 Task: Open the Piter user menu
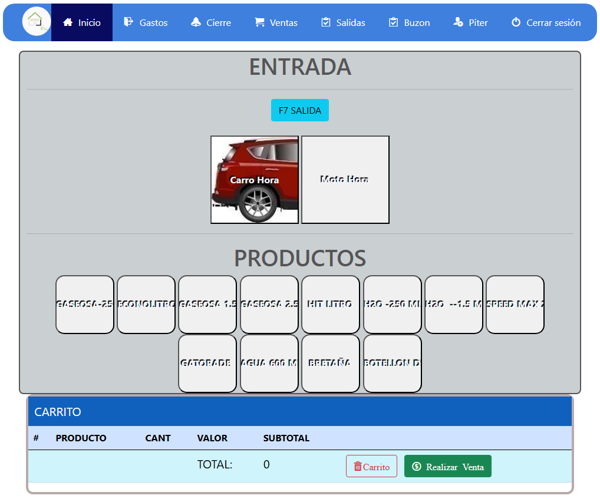(x=470, y=22)
